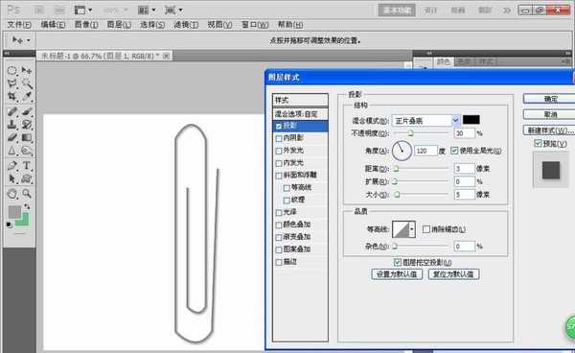Open Mini Bridge from the application bar

59,10
